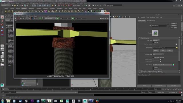
Task: Open the Rendering menu set dropdown
Action: click(6, 5)
